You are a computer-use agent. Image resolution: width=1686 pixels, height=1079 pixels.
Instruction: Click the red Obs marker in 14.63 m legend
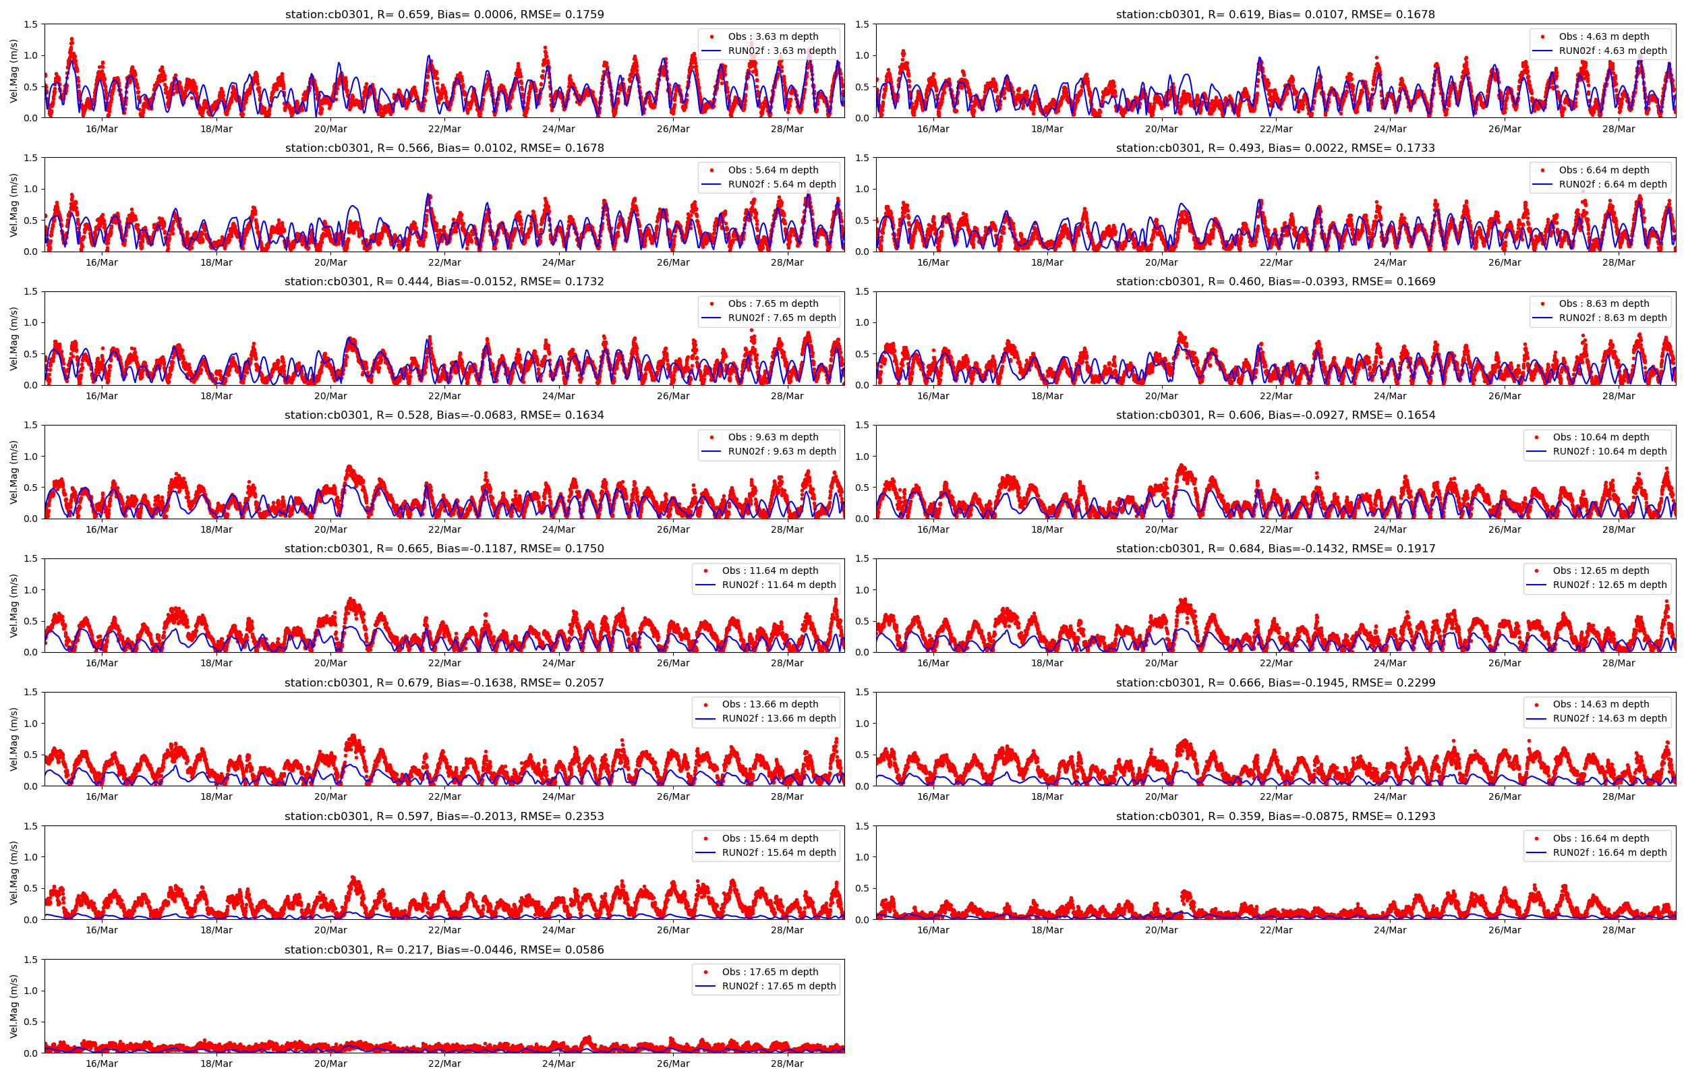click(1537, 704)
